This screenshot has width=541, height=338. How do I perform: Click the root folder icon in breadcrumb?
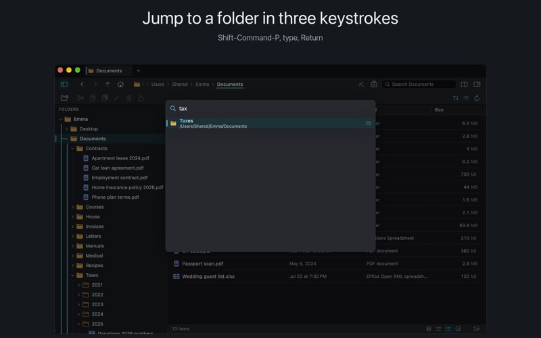[137, 84]
